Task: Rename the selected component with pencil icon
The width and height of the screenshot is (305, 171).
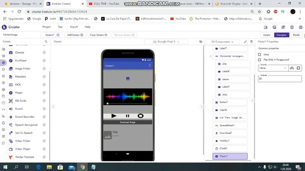Action: click(245, 42)
